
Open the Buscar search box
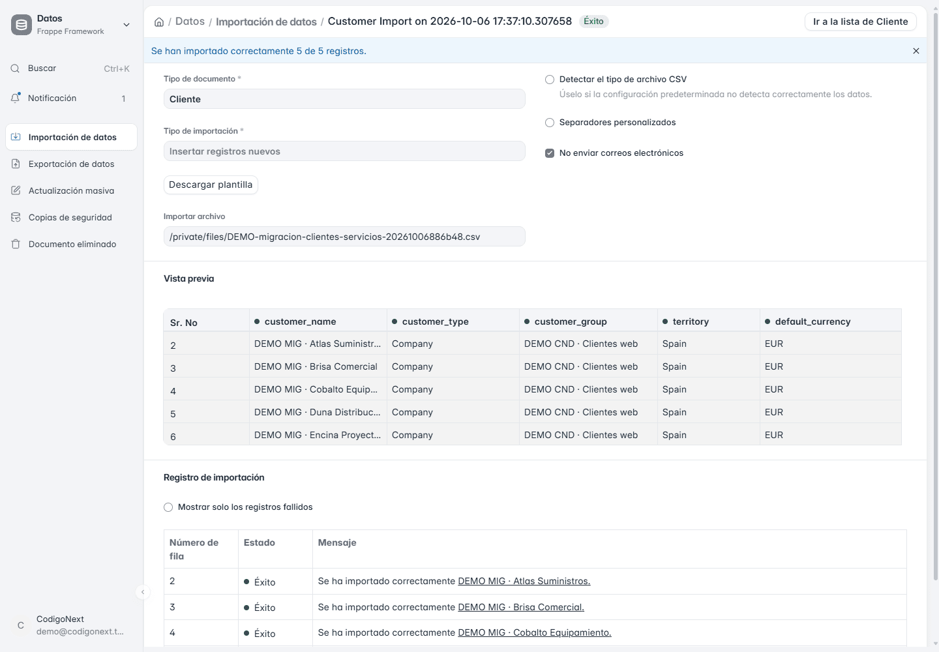(x=72, y=68)
